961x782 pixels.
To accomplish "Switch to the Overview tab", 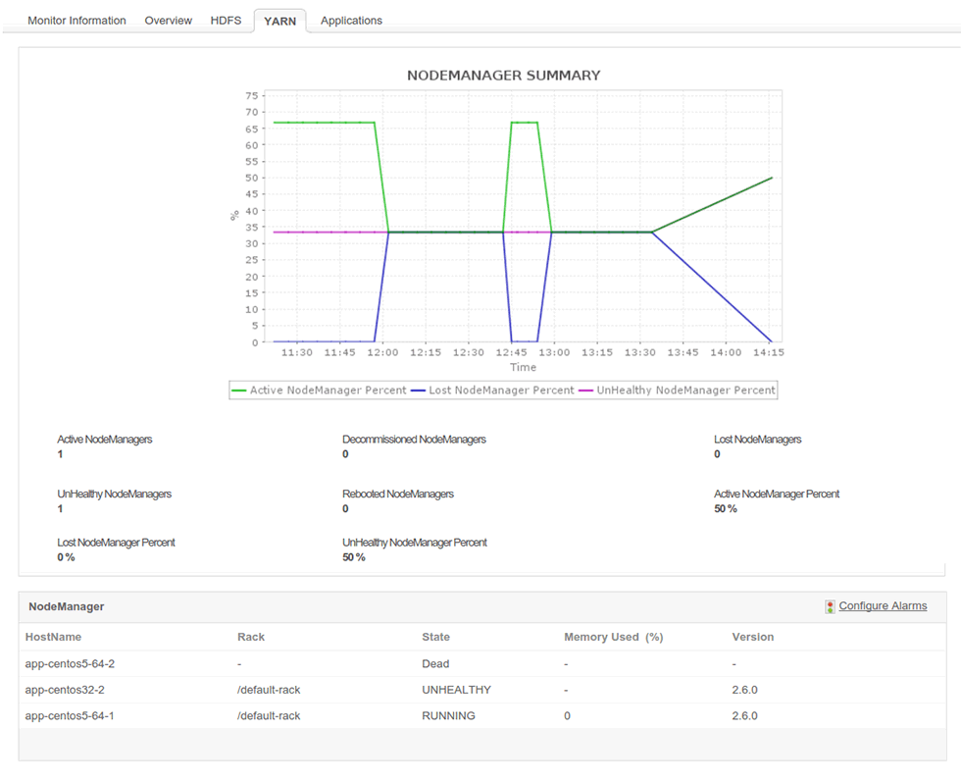I will (x=168, y=21).
